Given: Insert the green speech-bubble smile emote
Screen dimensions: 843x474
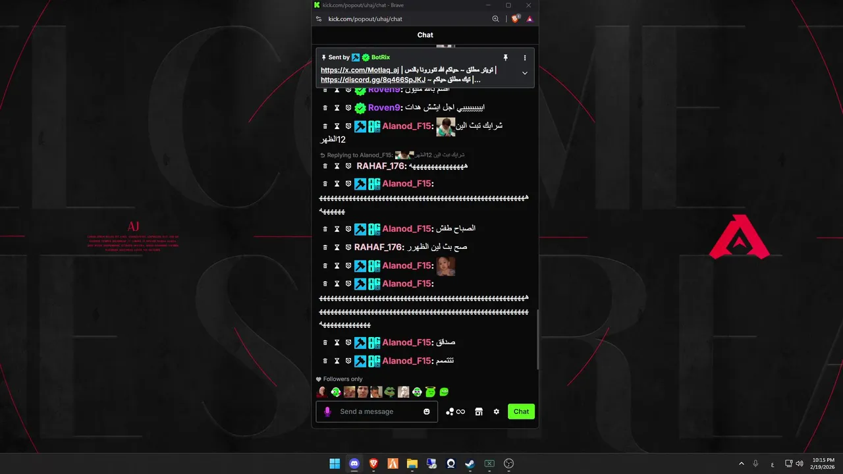Looking at the screenshot, I should click(444, 392).
